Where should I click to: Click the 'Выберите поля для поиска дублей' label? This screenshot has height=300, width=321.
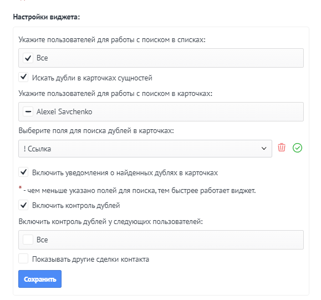click(x=96, y=131)
